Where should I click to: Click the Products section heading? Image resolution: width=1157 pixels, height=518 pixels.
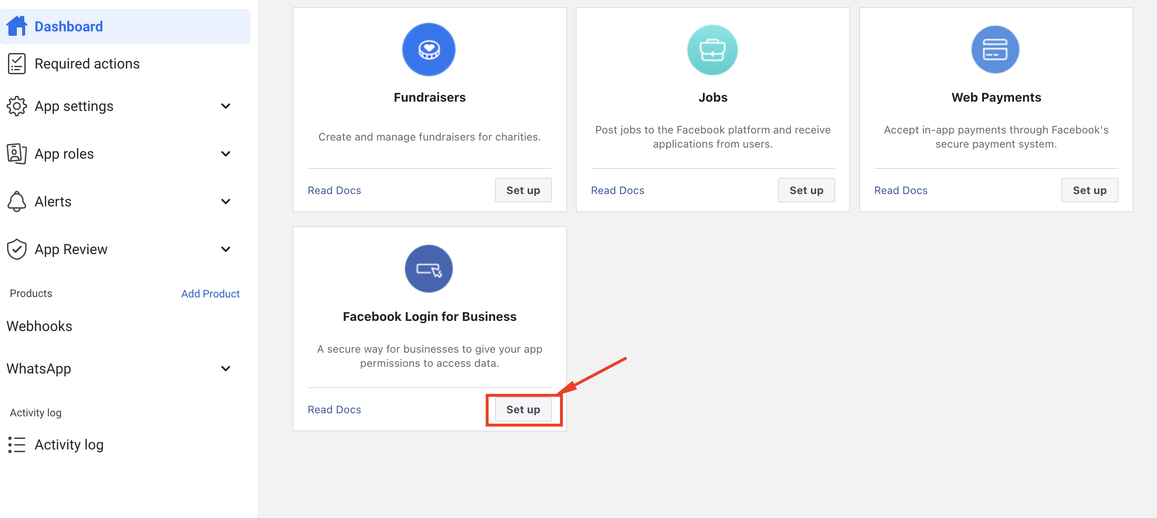31,293
